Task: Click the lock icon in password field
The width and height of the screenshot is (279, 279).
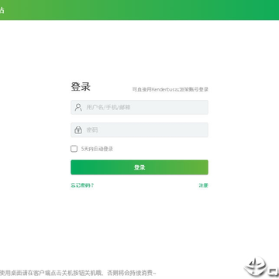Action: click(78, 129)
